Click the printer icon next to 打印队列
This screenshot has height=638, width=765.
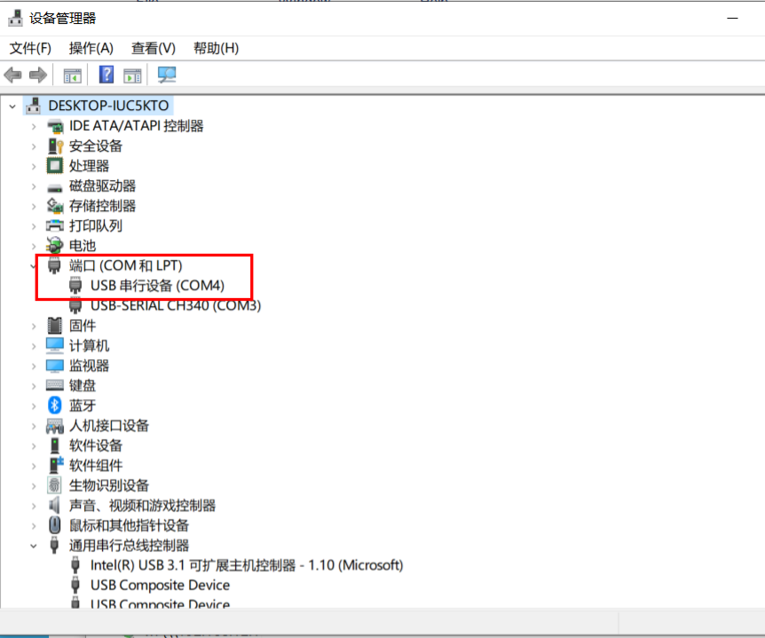tap(55, 225)
